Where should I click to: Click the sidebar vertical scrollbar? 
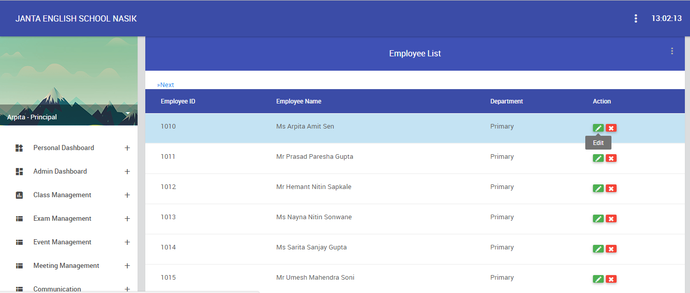[x=141, y=164]
